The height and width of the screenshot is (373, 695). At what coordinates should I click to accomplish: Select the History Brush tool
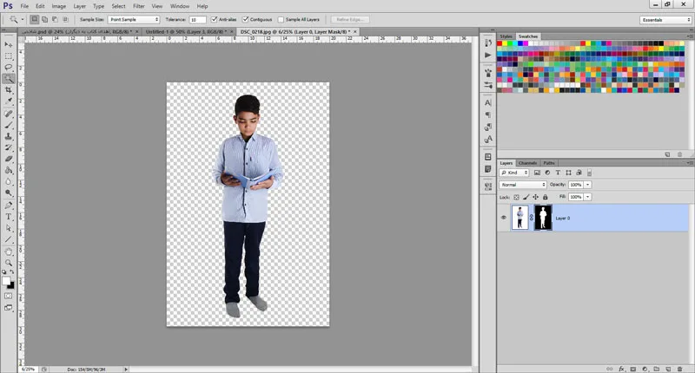point(9,147)
